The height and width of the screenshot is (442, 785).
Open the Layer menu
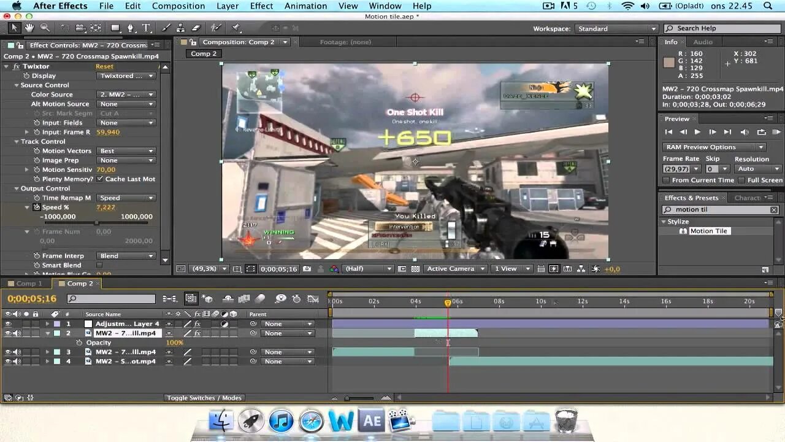(x=228, y=6)
